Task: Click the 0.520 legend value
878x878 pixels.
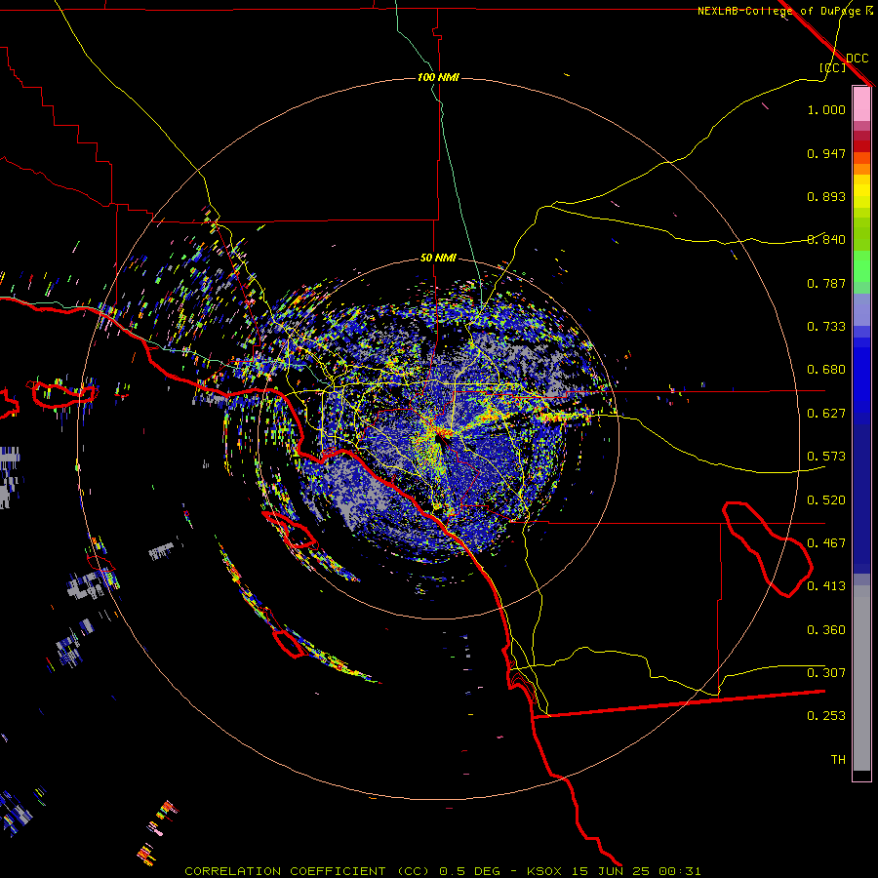Action: click(x=826, y=500)
